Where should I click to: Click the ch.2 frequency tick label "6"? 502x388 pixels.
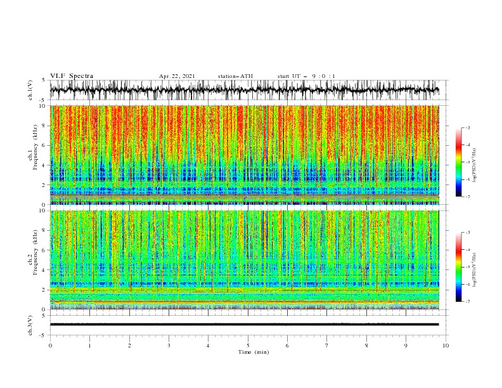(44, 250)
